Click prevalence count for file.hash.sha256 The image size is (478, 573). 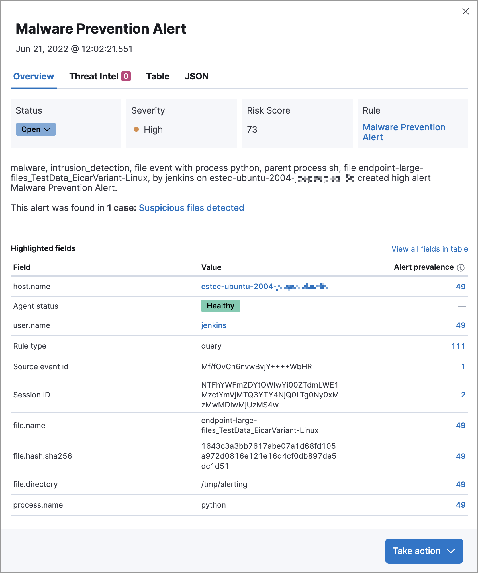point(460,456)
